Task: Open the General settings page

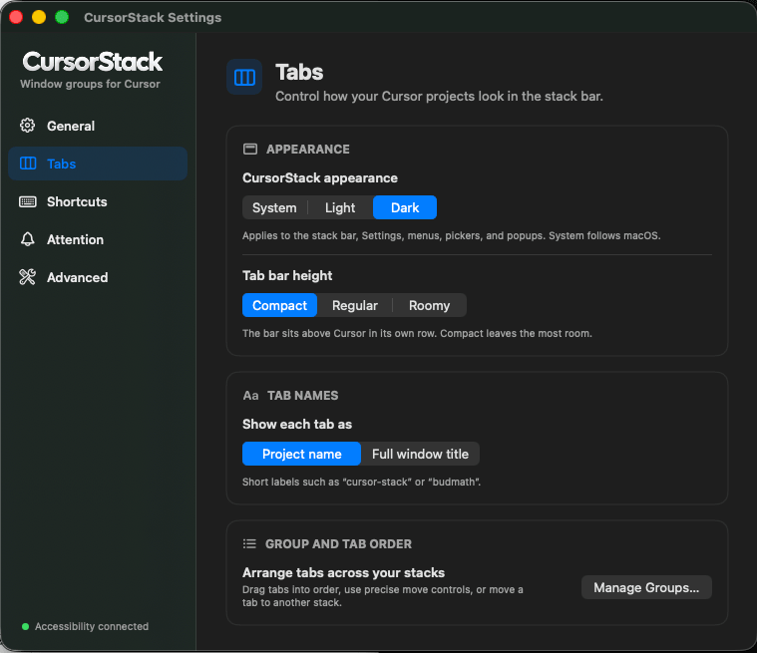Action: [98, 126]
